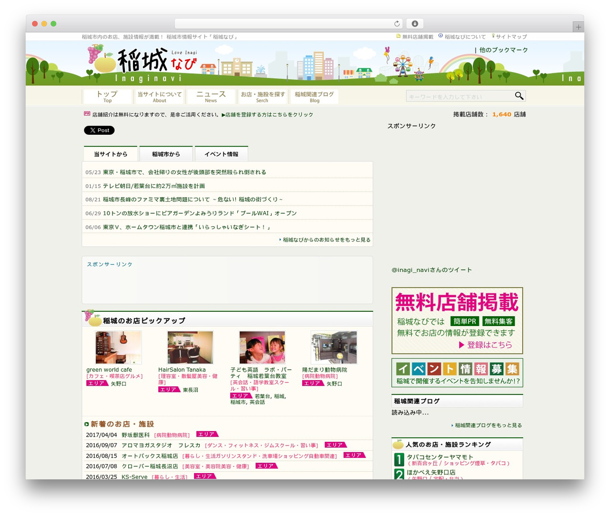Open the 稲城市長峰のファミマ裏土地問題 news item

(x=193, y=199)
